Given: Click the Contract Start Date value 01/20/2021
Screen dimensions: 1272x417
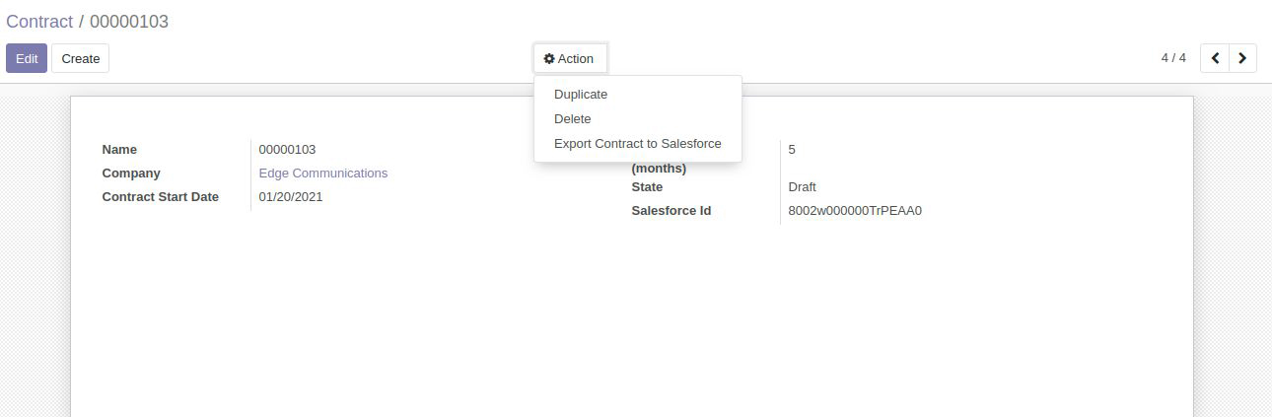Looking at the screenshot, I should [291, 197].
